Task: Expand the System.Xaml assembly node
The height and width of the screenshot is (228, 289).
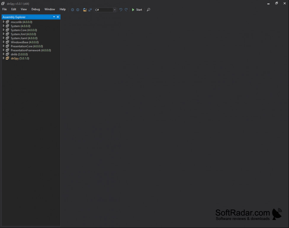Action: pyautogui.click(x=4, y=38)
